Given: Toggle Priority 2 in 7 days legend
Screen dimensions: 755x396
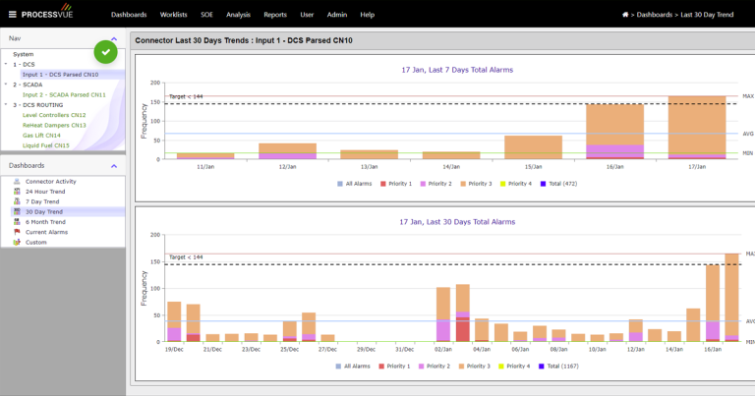Looking at the screenshot, I should [436, 184].
